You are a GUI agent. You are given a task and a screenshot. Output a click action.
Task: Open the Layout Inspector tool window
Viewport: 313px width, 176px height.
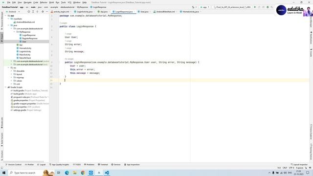[299, 165]
